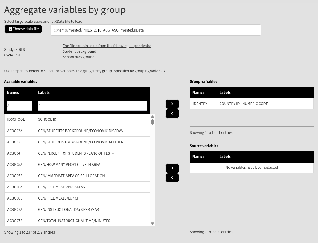318x243 pixels.
Task: Select ACBG07A instructional days per year
Action: [77, 210]
